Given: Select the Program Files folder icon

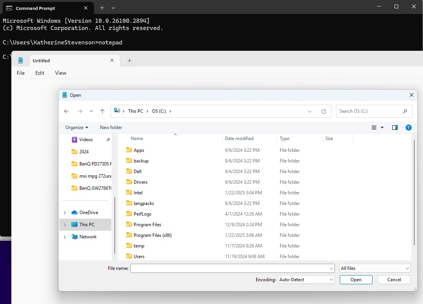Looking at the screenshot, I should (x=129, y=225).
